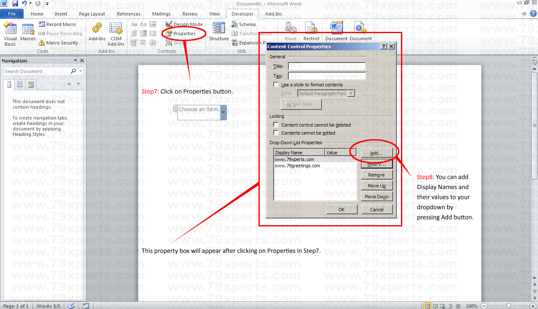The height and width of the screenshot is (309, 538).
Task: Switch to Review tab
Action: point(190,14)
